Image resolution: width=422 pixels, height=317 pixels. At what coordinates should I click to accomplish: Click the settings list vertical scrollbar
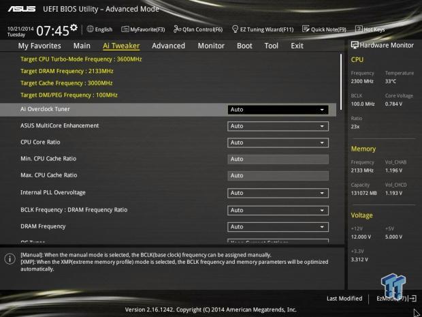(x=341, y=82)
